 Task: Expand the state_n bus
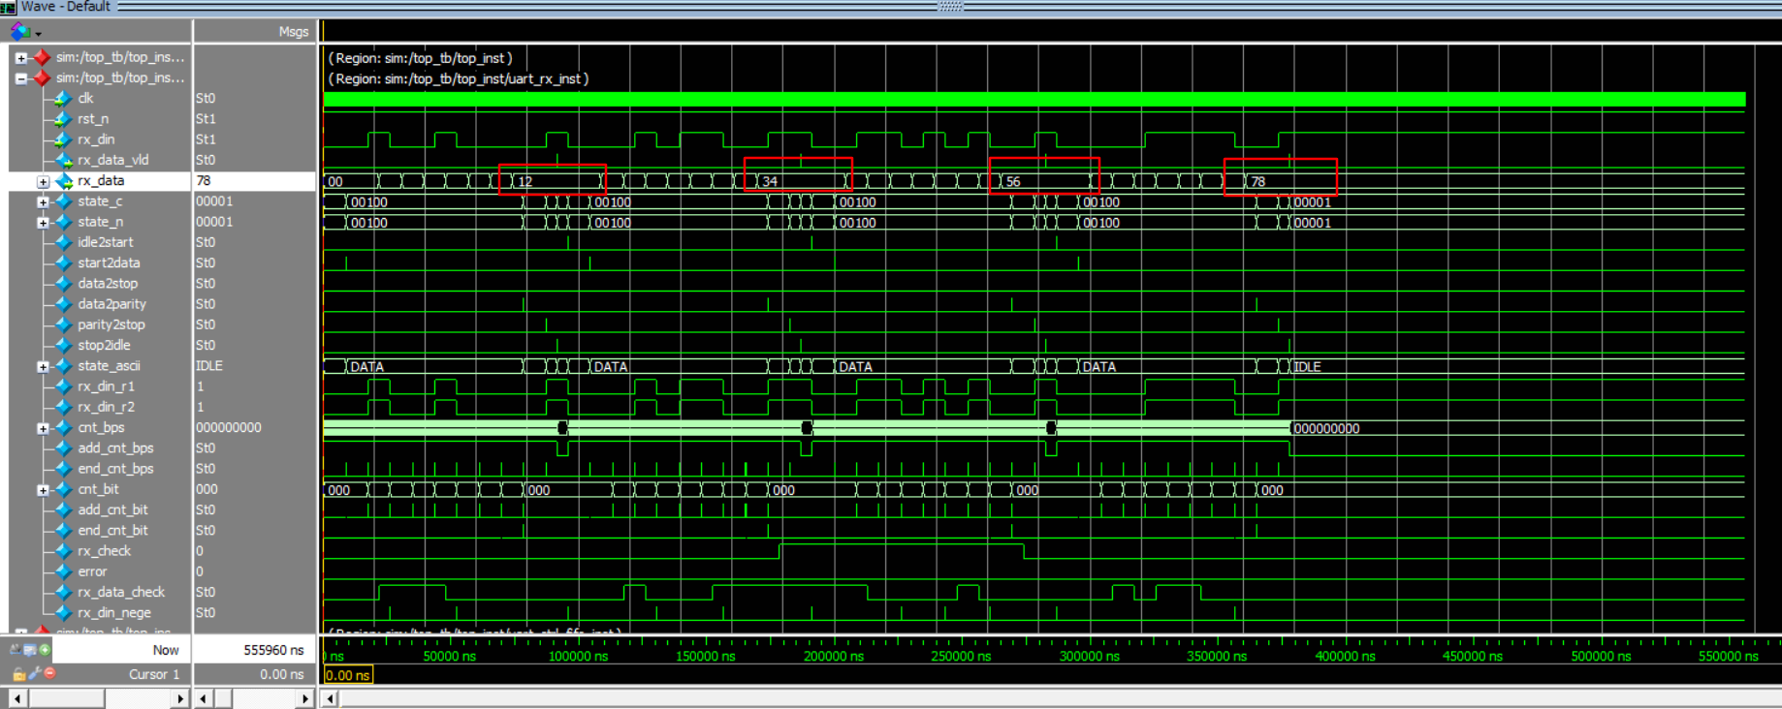(x=43, y=222)
